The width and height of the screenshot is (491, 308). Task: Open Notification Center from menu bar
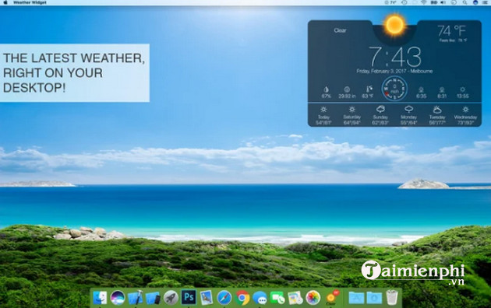coord(486,2)
